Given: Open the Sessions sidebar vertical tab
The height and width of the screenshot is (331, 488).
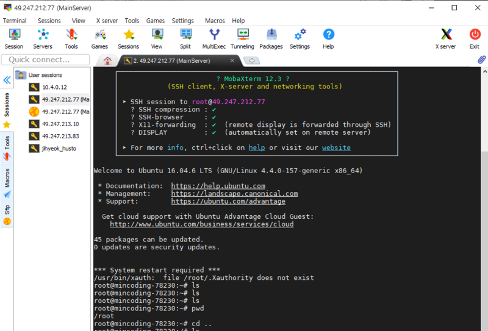Looking at the screenshot, I should [x=7, y=110].
